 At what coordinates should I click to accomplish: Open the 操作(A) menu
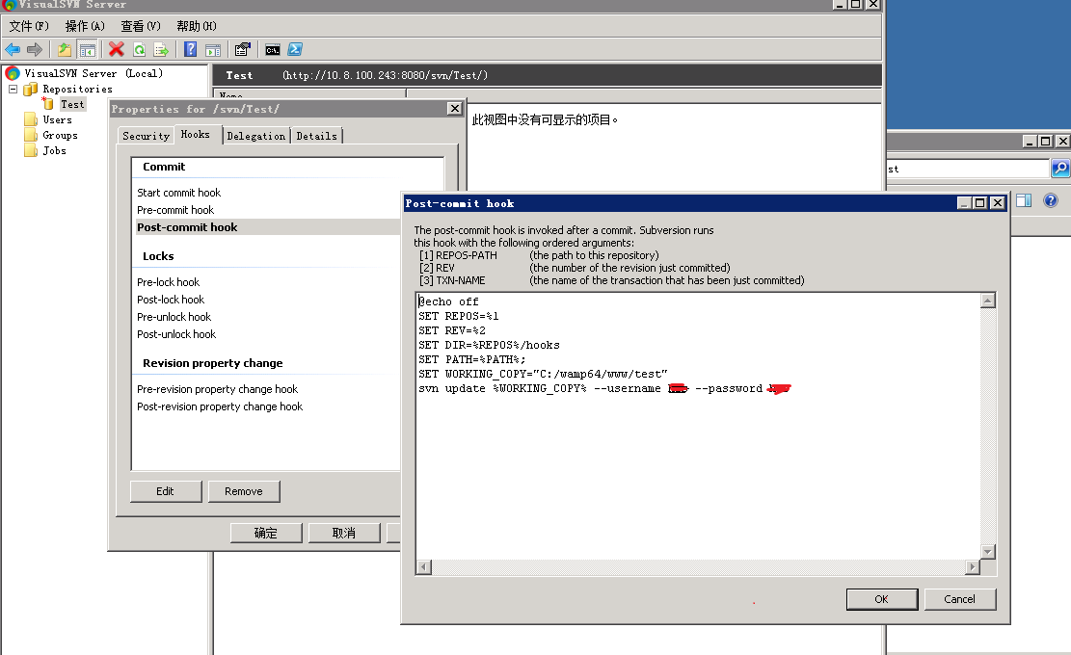coord(85,26)
